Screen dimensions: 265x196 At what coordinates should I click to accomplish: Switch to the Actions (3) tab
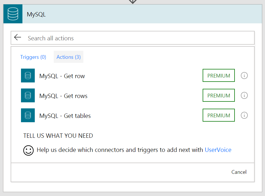click(68, 57)
